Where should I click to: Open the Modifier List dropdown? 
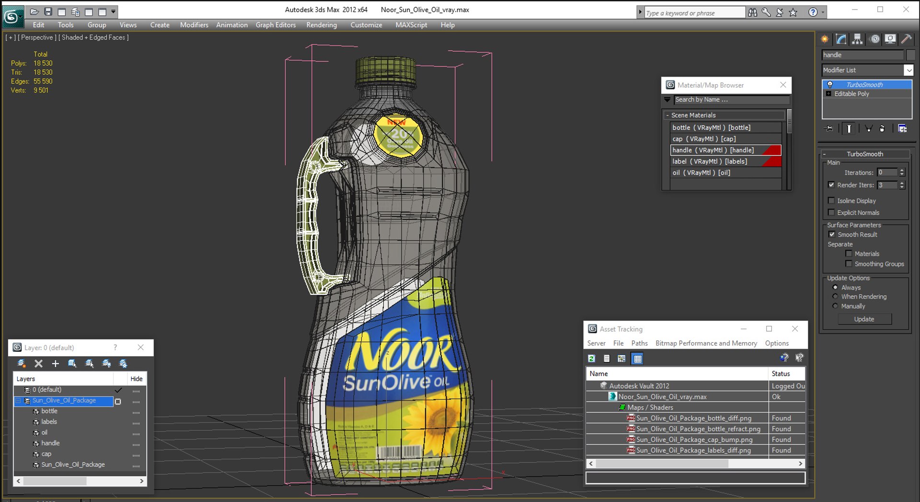click(x=908, y=70)
